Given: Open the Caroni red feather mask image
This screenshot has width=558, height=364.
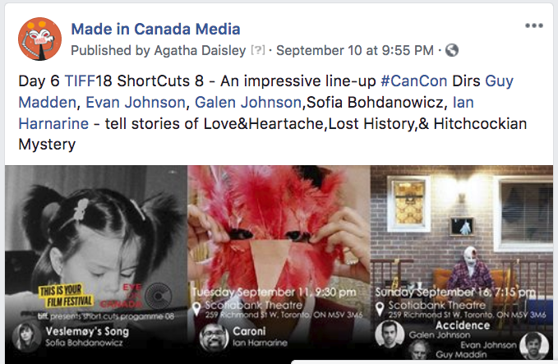Looking at the screenshot, I should [279, 230].
